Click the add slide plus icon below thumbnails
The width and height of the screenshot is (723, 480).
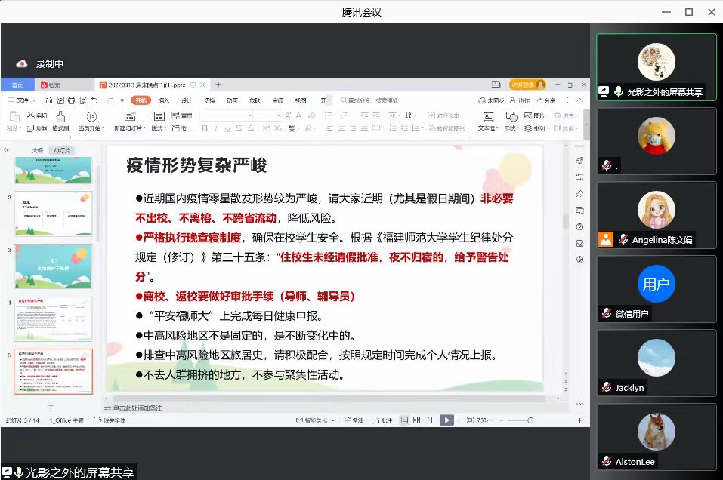(x=51, y=405)
